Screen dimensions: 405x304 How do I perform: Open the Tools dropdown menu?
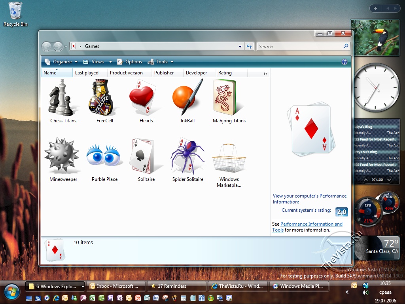161,62
